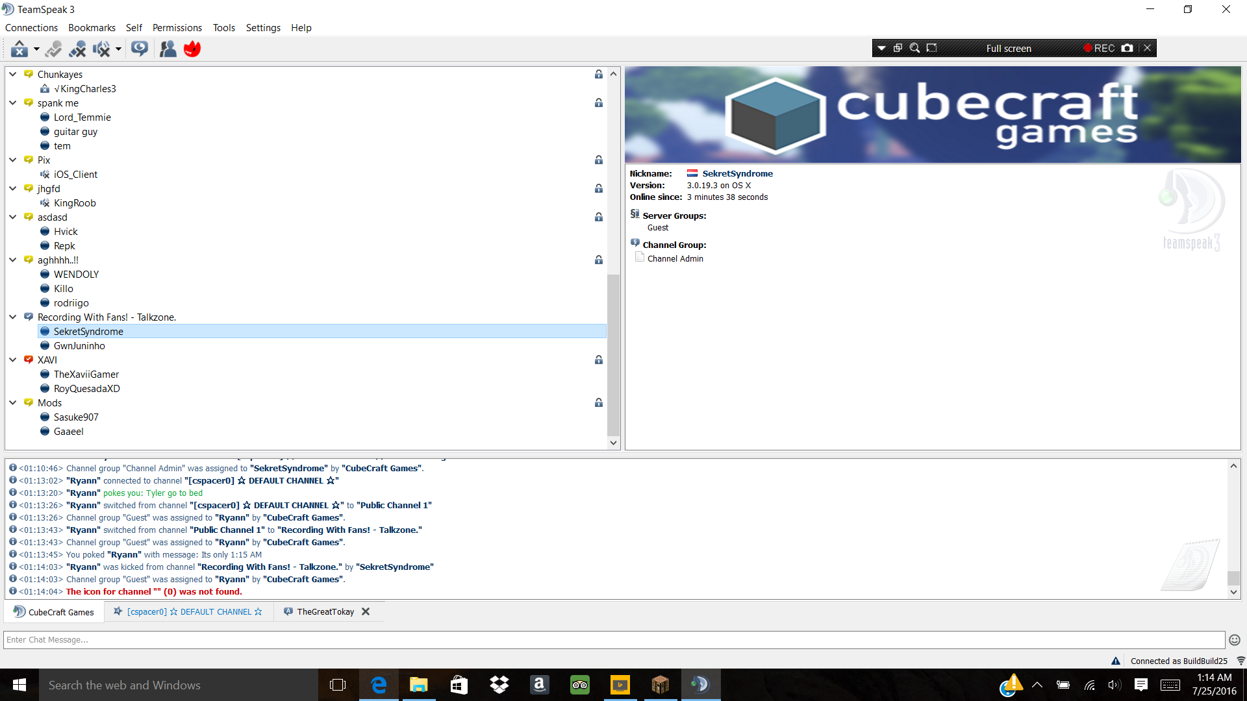Select user TheXaviiGamer
Screen dimensions: 1247x701
[x=86, y=375]
